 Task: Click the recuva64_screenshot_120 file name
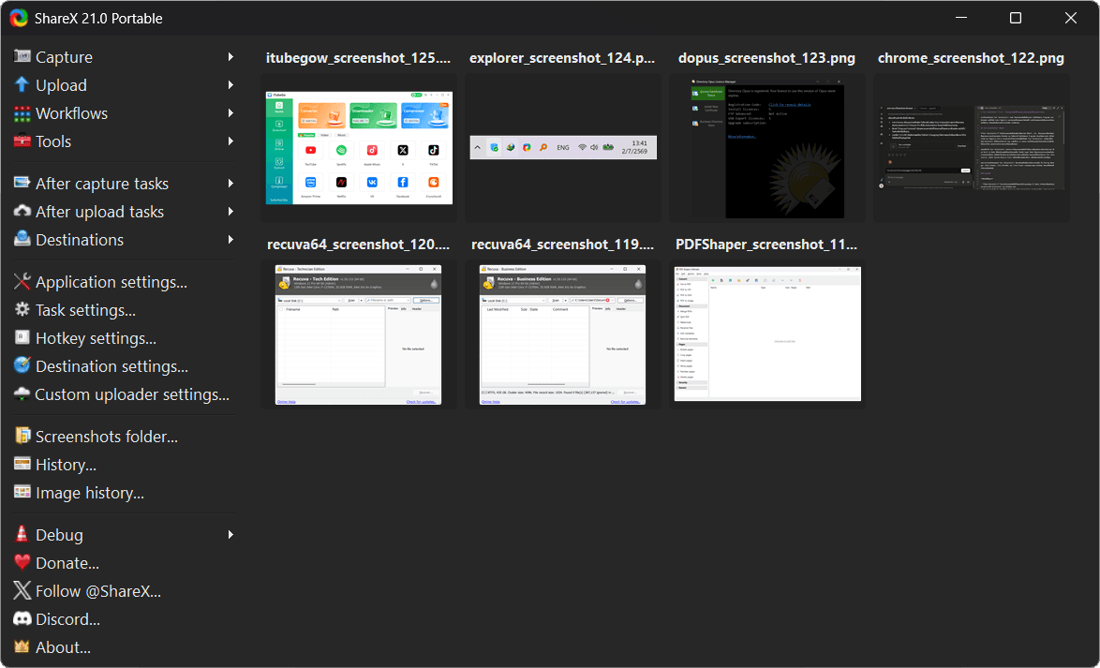[359, 245]
